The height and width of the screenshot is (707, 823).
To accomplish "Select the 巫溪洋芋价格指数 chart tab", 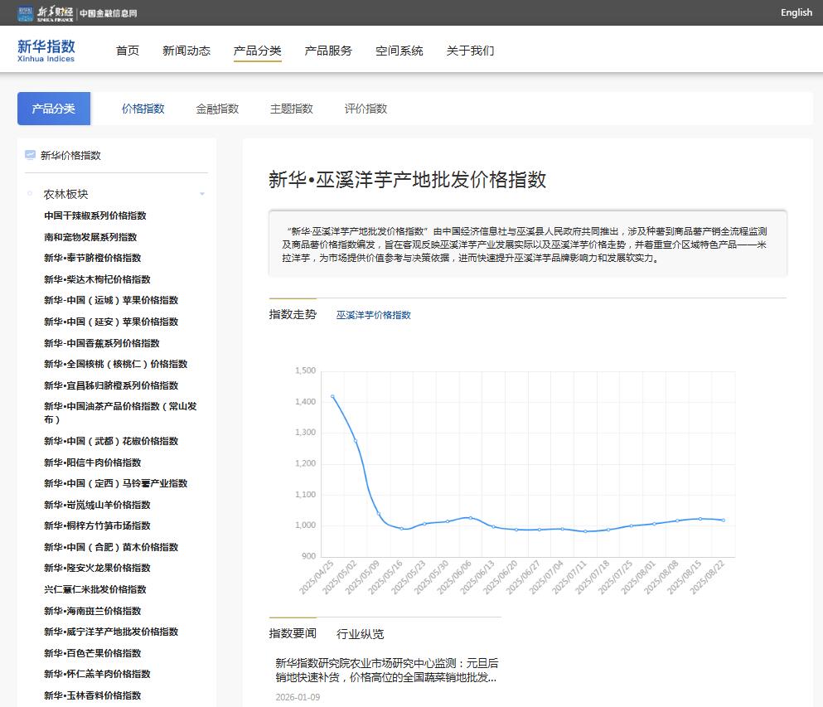I will pos(373,315).
